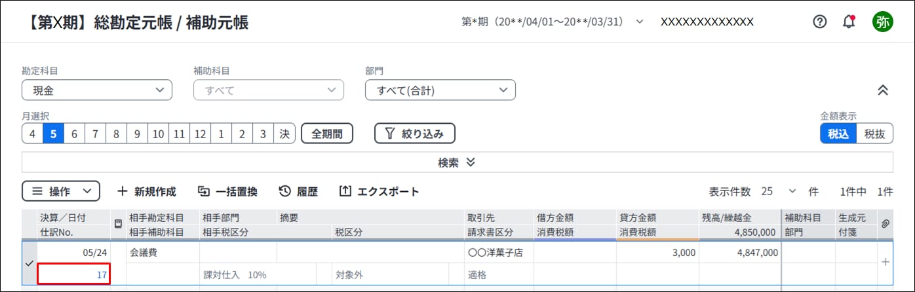Image resolution: width=915 pixels, height=292 pixels.
Task: Toggle the checkmark on the 05/24 row
Action: [29, 263]
